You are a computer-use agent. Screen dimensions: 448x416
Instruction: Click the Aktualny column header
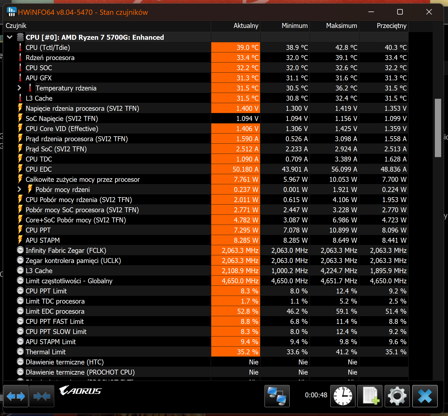coord(236,26)
